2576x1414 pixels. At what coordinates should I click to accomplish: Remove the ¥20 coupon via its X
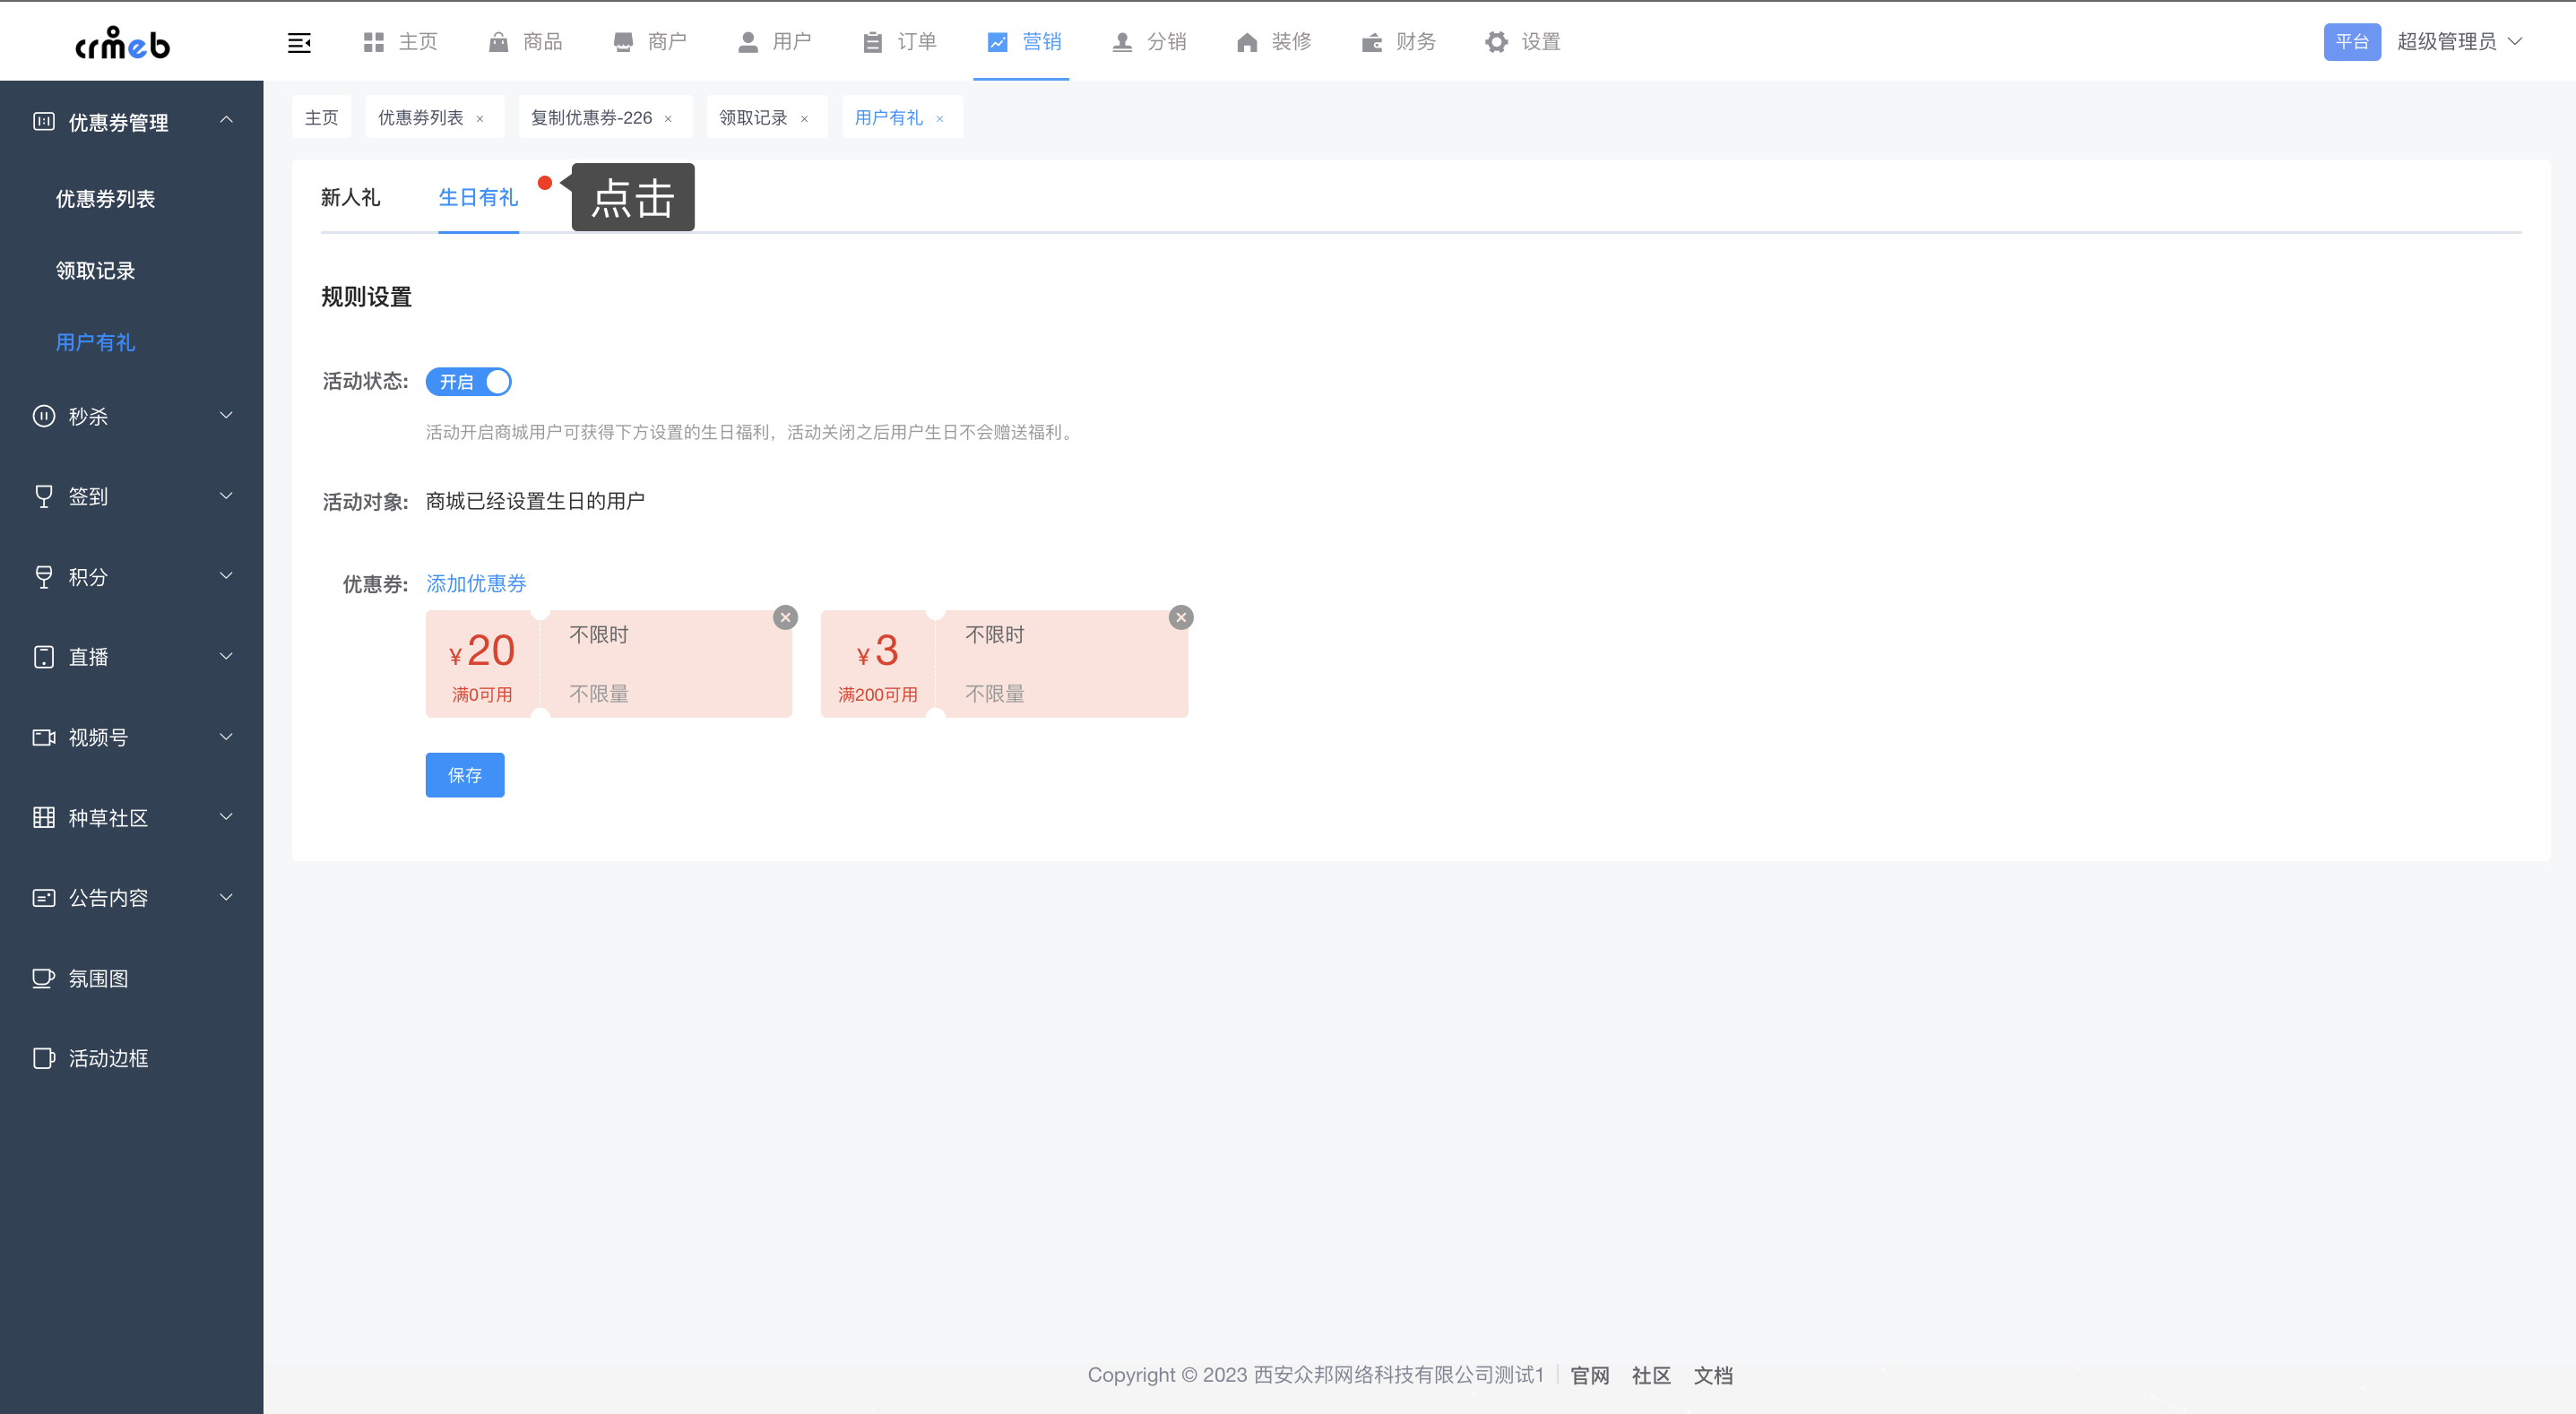coord(786,617)
